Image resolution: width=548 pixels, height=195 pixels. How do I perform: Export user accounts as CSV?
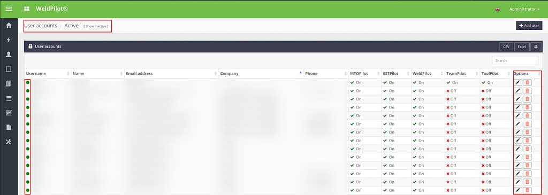(506, 46)
